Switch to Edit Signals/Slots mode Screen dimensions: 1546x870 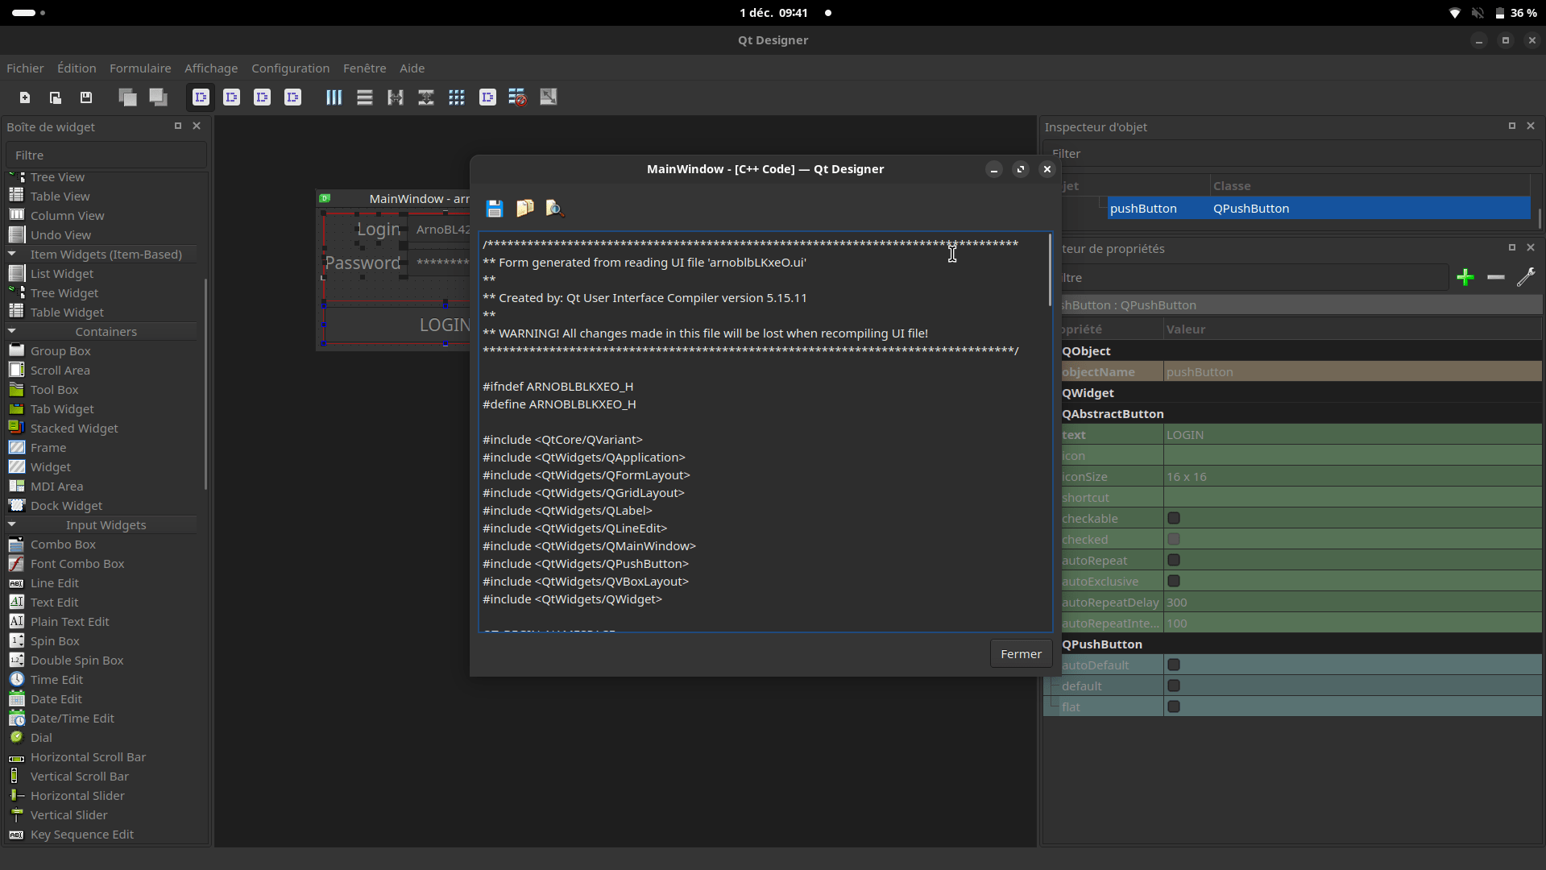231,97
